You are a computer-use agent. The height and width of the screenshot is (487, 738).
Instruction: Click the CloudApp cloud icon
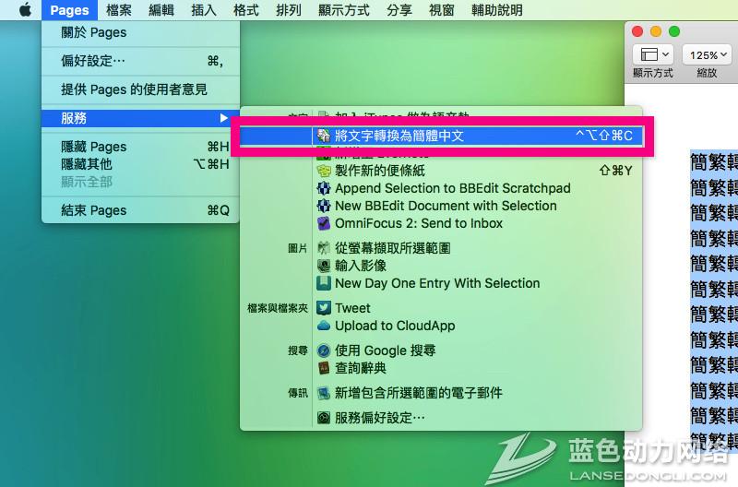click(x=324, y=326)
